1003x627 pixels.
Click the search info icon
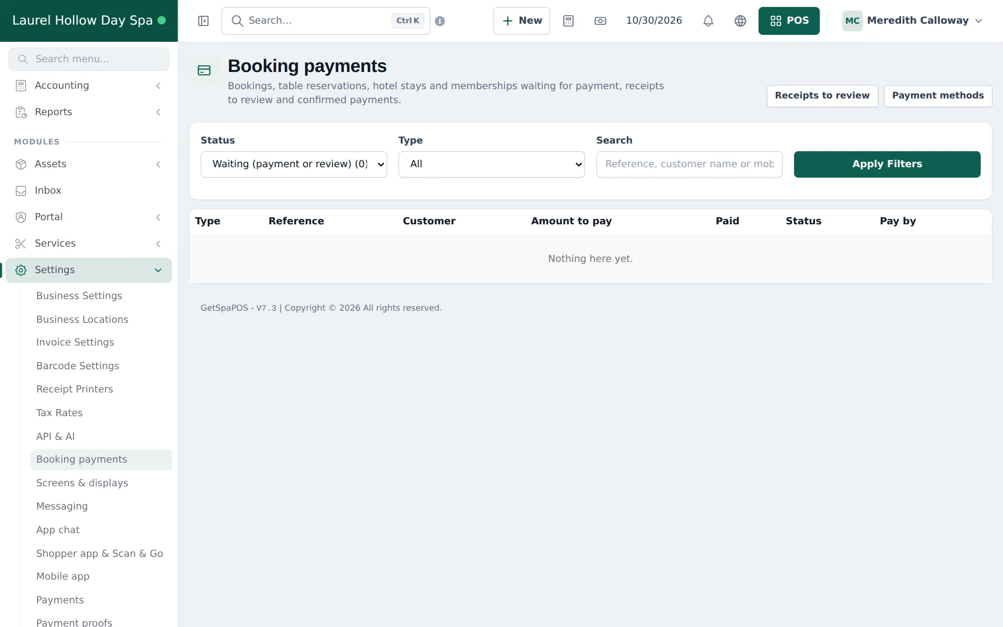pyautogui.click(x=440, y=21)
